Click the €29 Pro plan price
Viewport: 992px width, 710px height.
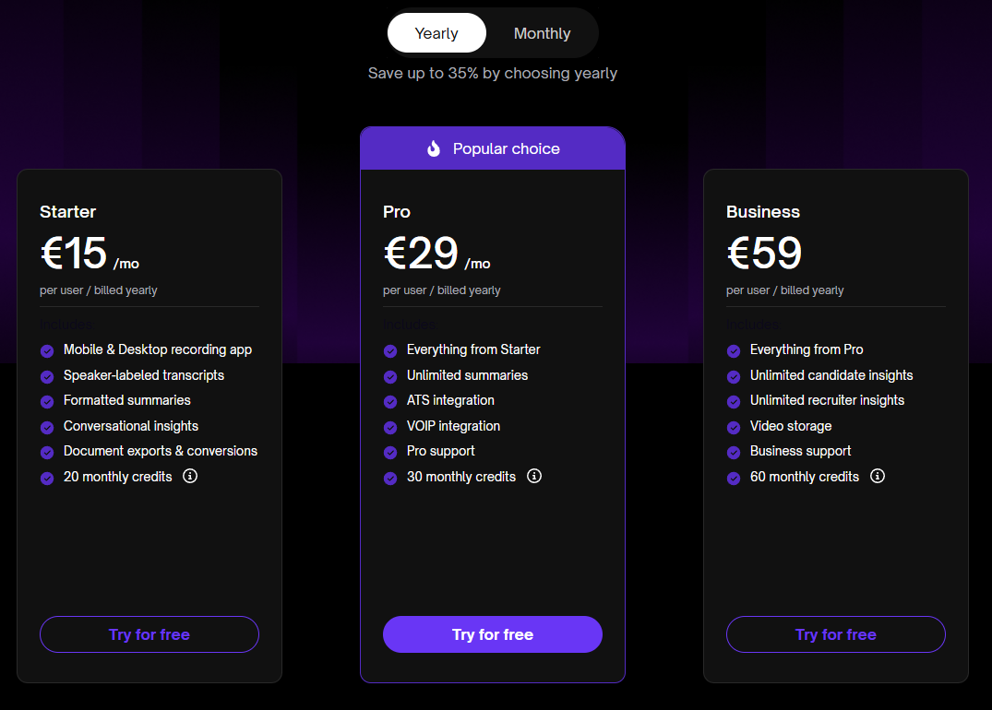(421, 254)
